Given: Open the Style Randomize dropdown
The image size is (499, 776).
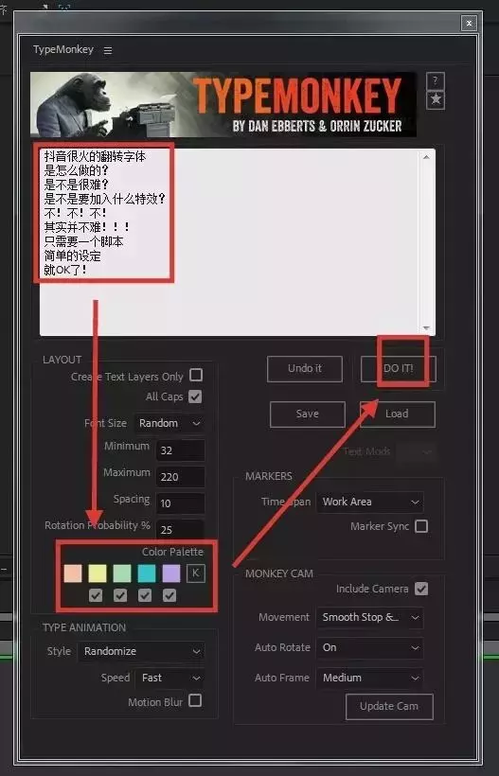Looking at the screenshot, I should tap(141, 652).
